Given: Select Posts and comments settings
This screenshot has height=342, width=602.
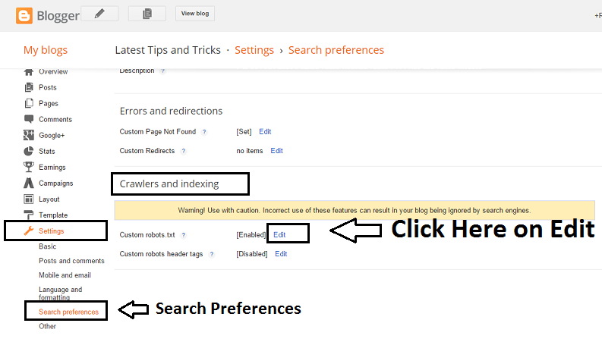Looking at the screenshot, I should 71,261.
